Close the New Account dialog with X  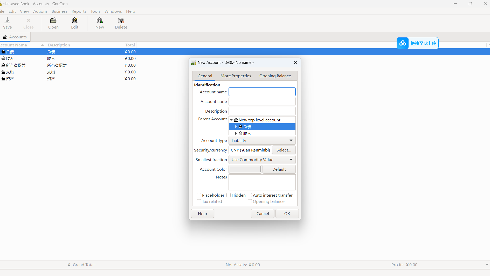tap(295, 63)
